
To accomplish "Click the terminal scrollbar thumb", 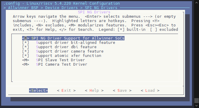I will (x=196, y=100).
